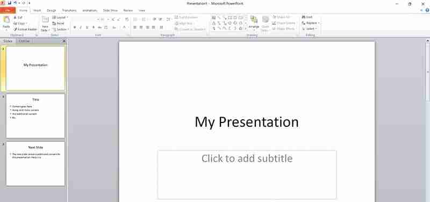Toggle italic formatting

81,27
